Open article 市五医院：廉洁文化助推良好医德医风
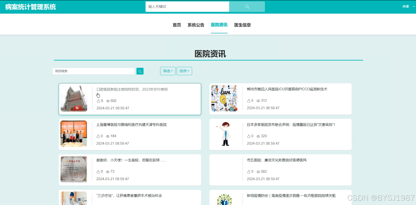This screenshot has height=205, width=416. coord(277,160)
